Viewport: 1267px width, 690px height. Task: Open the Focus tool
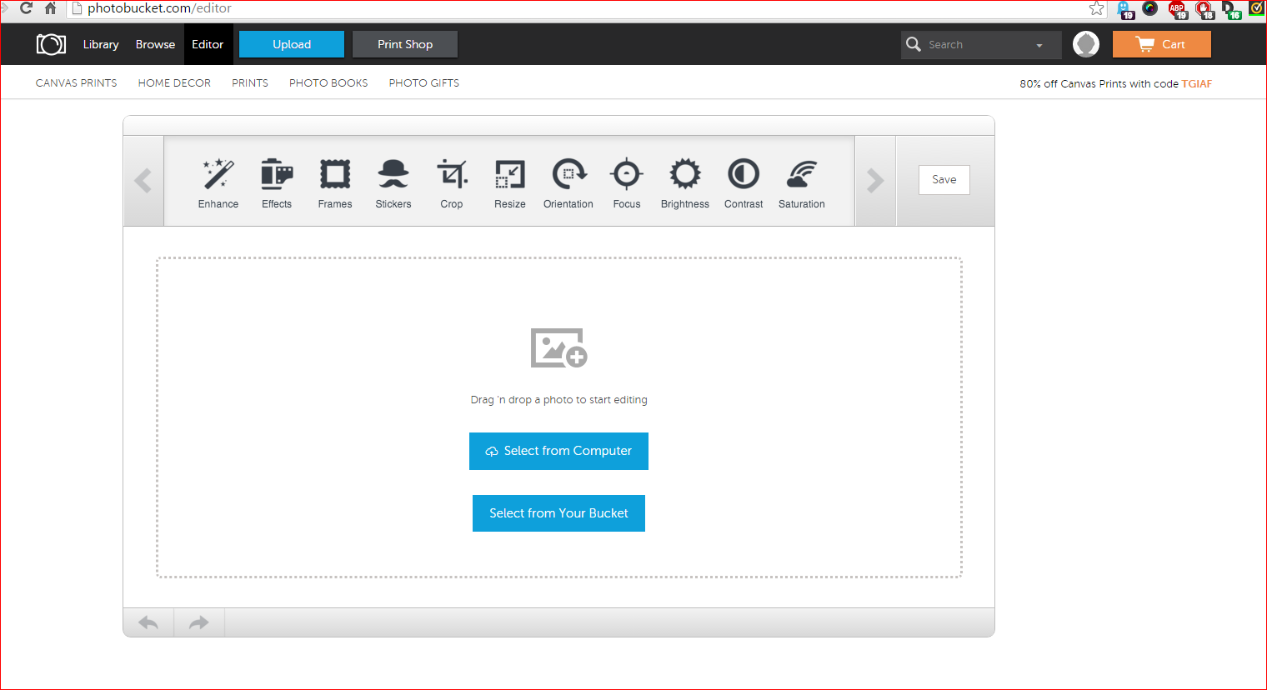click(627, 183)
